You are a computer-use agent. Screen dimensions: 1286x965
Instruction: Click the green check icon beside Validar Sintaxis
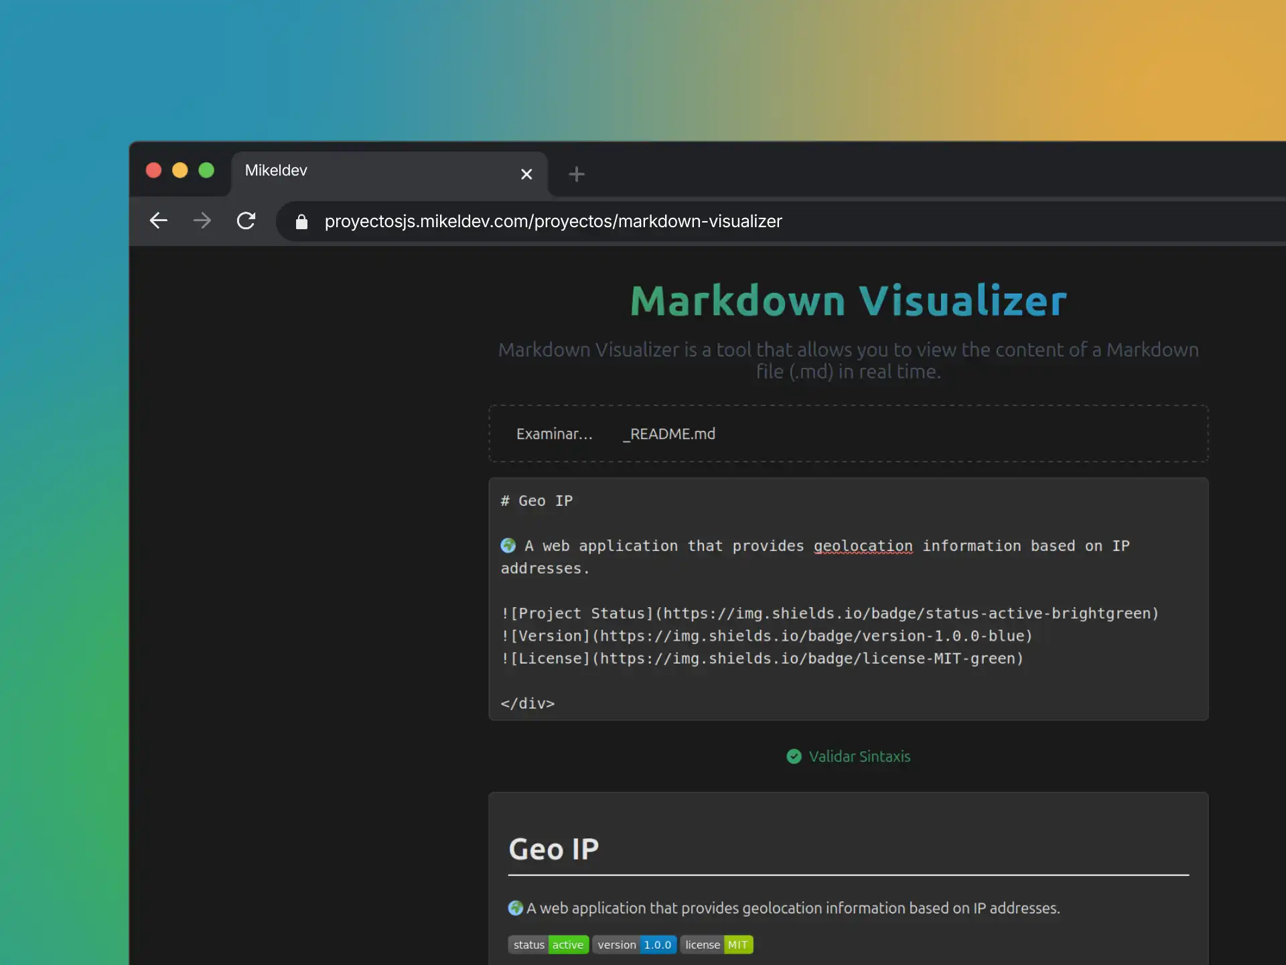click(x=794, y=757)
